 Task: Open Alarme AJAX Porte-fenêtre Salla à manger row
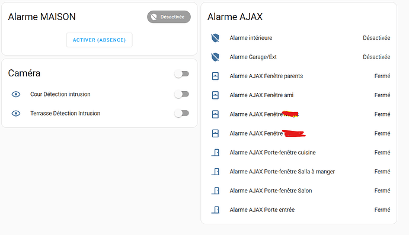pos(299,172)
